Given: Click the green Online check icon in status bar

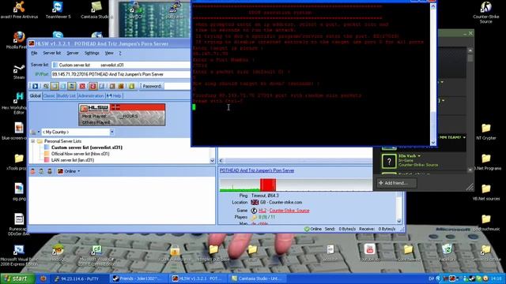Looking at the screenshot, I should pos(307,229).
